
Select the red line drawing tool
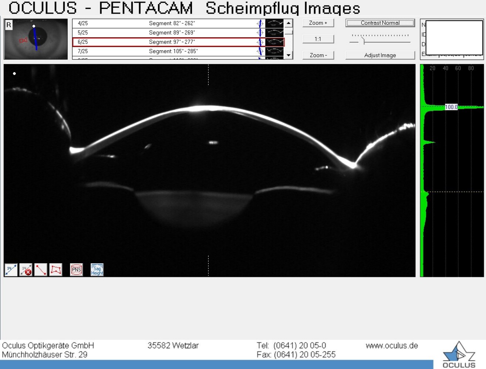(41, 270)
